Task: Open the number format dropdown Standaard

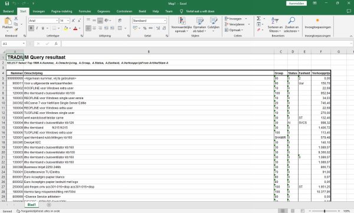Action: 165,21
